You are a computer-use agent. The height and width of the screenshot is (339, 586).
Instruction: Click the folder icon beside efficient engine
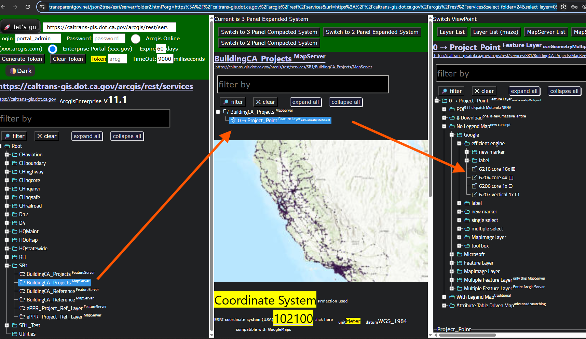467,143
